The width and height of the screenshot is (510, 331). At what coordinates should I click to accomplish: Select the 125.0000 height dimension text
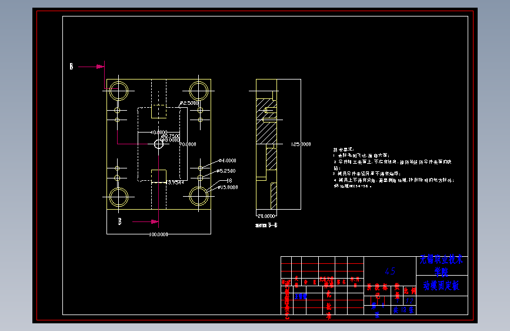(x=301, y=144)
